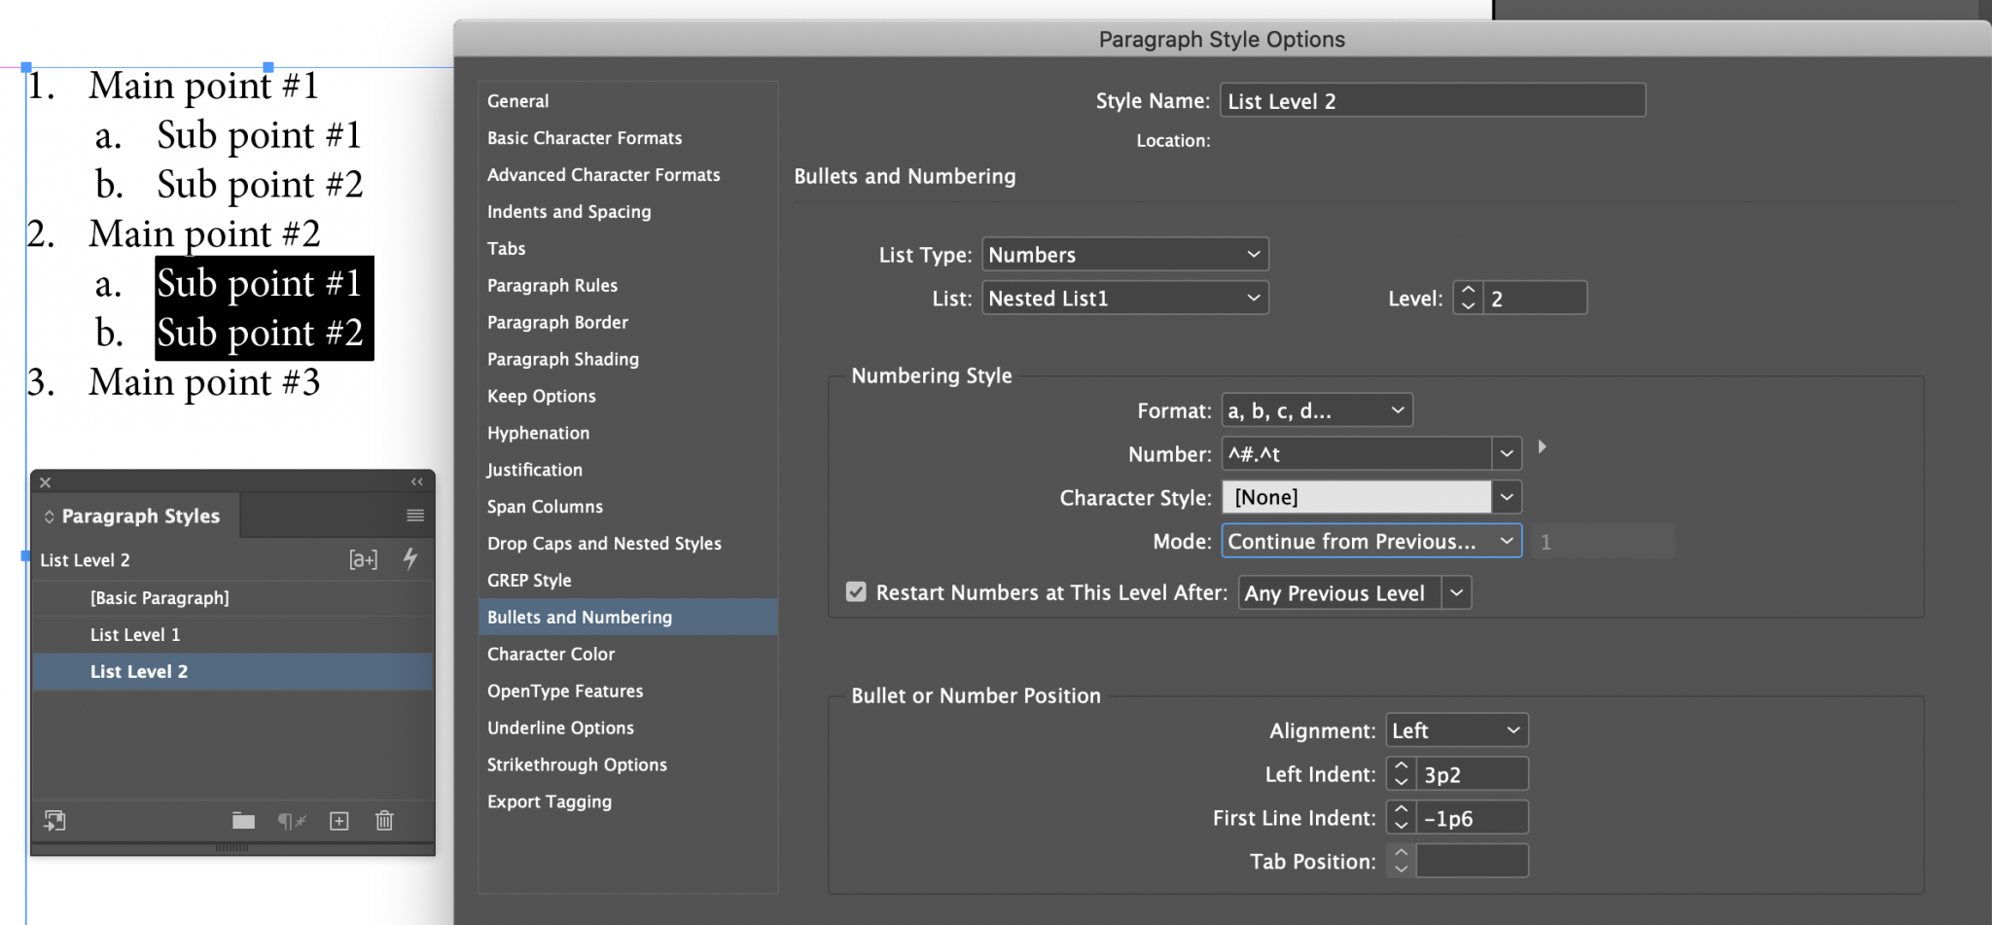This screenshot has height=925, width=1992.
Task: Open the List Type dropdown
Action: (x=1124, y=254)
